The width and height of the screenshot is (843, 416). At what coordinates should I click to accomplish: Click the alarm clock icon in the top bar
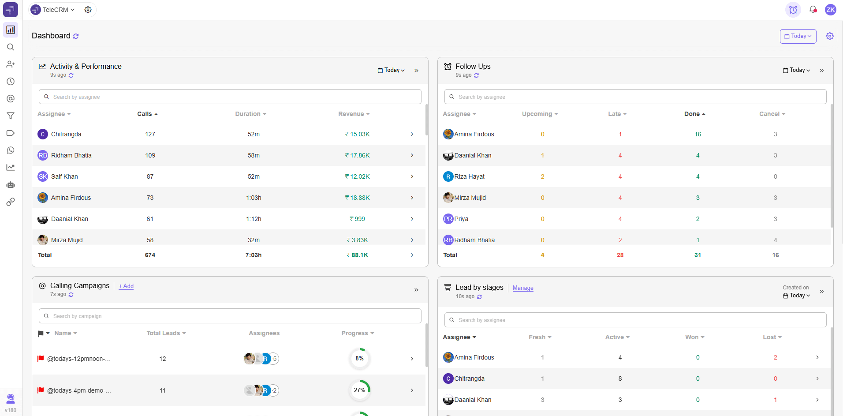793,9
